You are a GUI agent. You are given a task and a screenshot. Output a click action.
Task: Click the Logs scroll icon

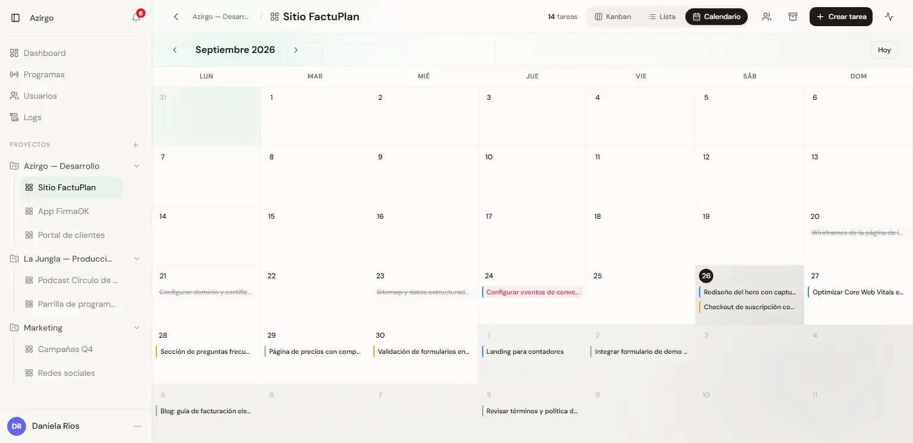14,117
